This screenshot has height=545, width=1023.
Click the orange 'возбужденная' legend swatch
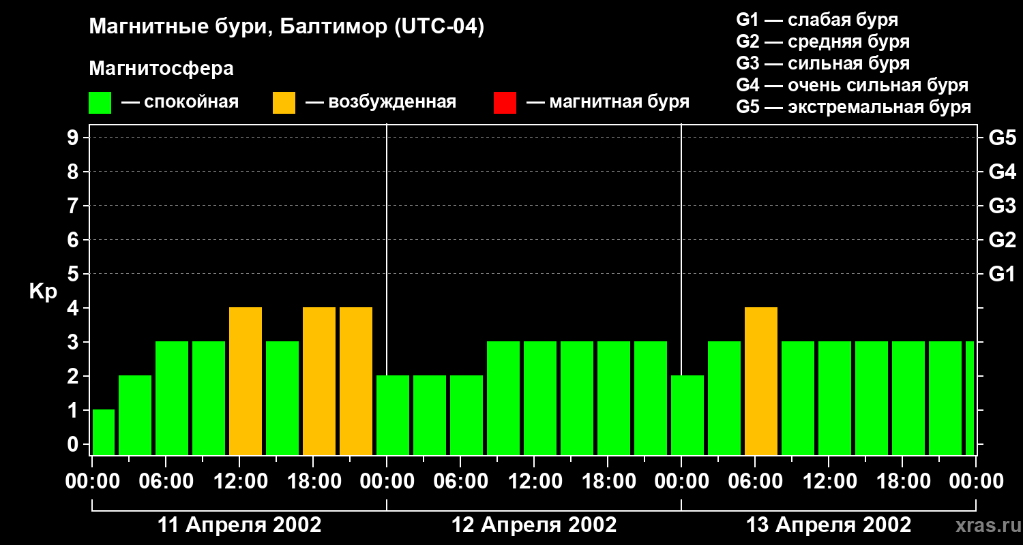284,103
